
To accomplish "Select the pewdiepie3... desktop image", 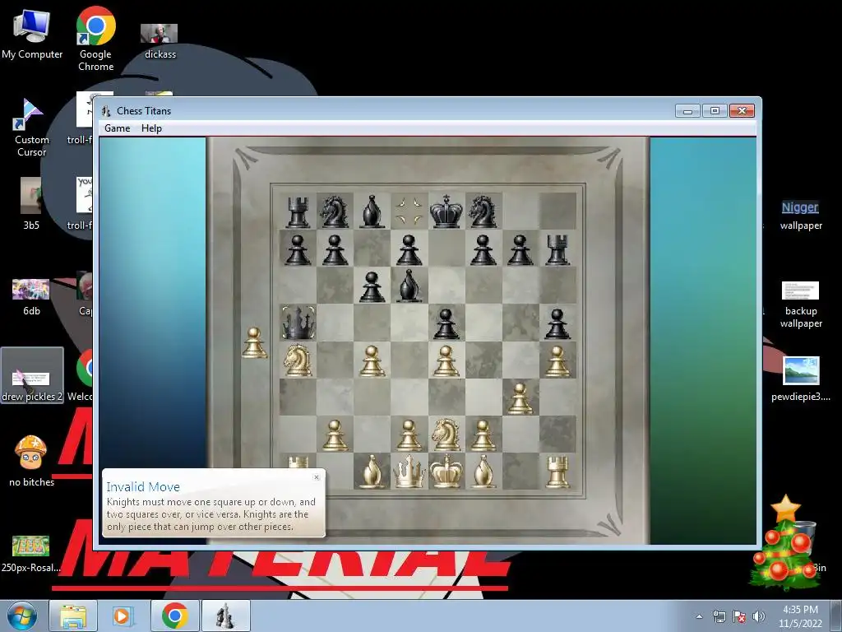I will pos(801,379).
